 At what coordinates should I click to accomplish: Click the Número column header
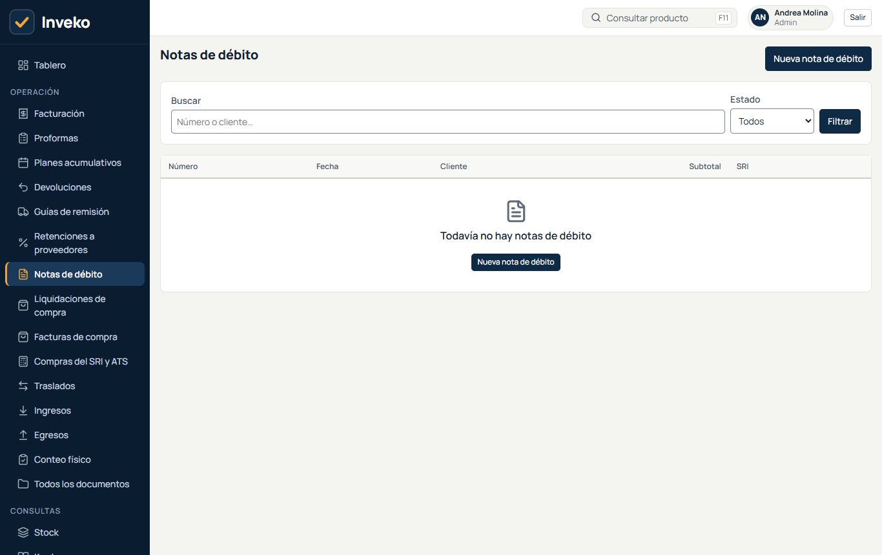[x=183, y=166]
